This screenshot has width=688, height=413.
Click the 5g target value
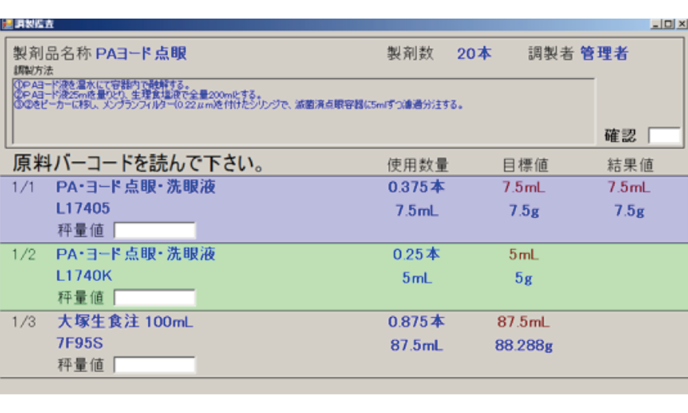click(524, 278)
